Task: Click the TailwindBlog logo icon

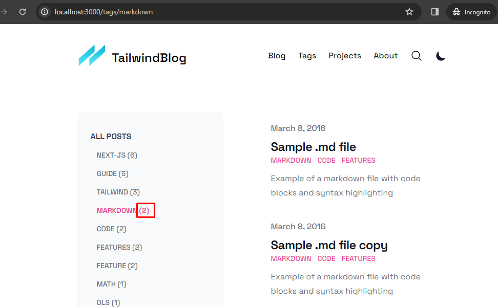Action: tap(92, 56)
